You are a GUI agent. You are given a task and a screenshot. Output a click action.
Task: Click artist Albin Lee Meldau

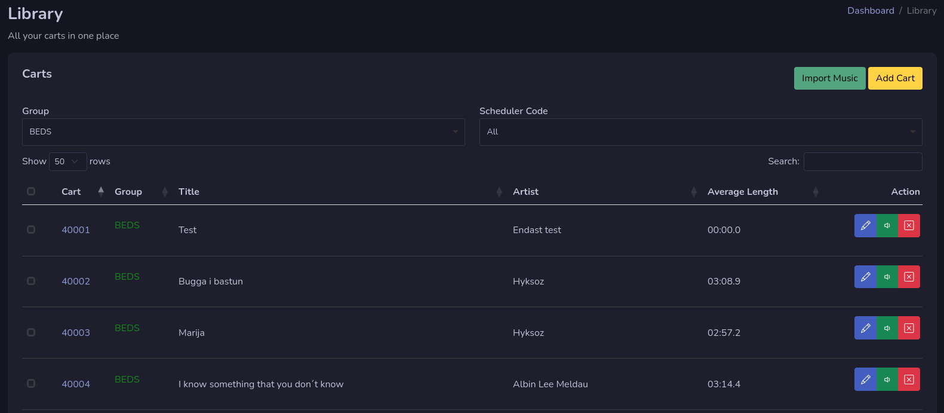pos(551,384)
